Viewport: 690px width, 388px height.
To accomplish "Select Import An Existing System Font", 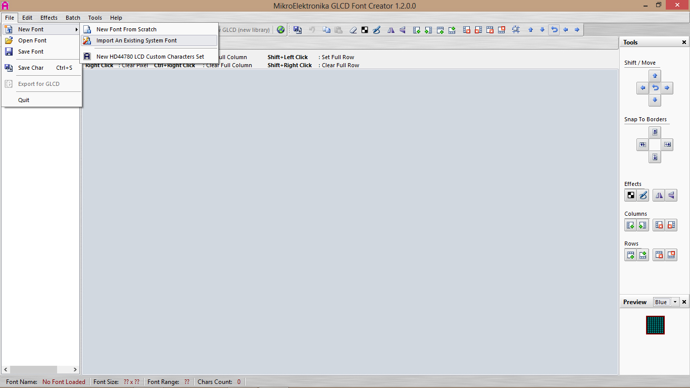I will [150, 40].
